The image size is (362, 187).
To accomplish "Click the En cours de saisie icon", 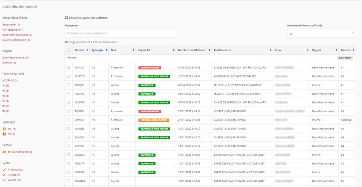I will pyautogui.click(x=4, y=152).
